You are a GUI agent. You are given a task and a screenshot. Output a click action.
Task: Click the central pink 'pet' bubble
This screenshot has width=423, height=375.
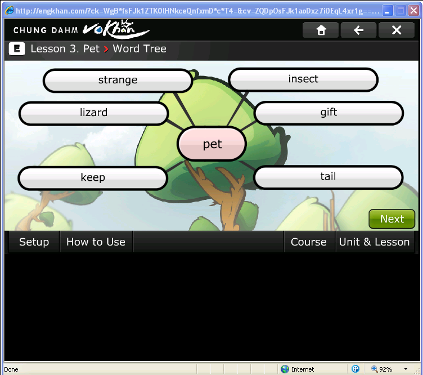pos(212,144)
